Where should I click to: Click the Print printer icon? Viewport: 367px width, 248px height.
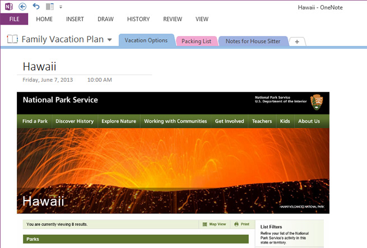pyautogui.click(x=236, y=224)
